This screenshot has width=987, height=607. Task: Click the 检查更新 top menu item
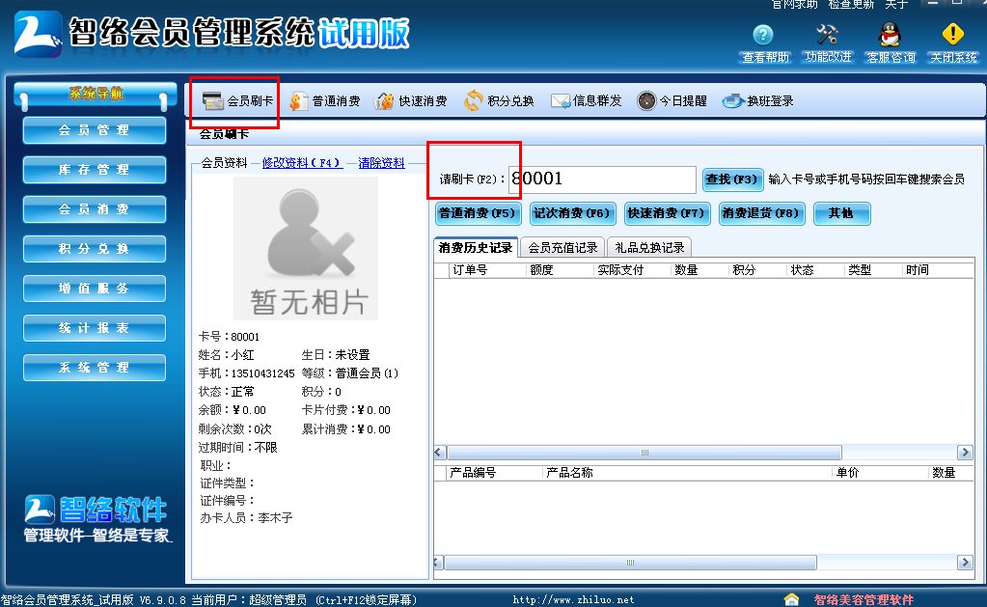click(x=851, y=5)
